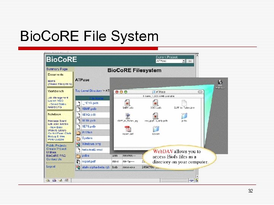Select GLPF_in_Tubes.jpg icon in Finder window
Viewport: 274px width, 205px height.
pyautogui.click(x=128, y=116)
